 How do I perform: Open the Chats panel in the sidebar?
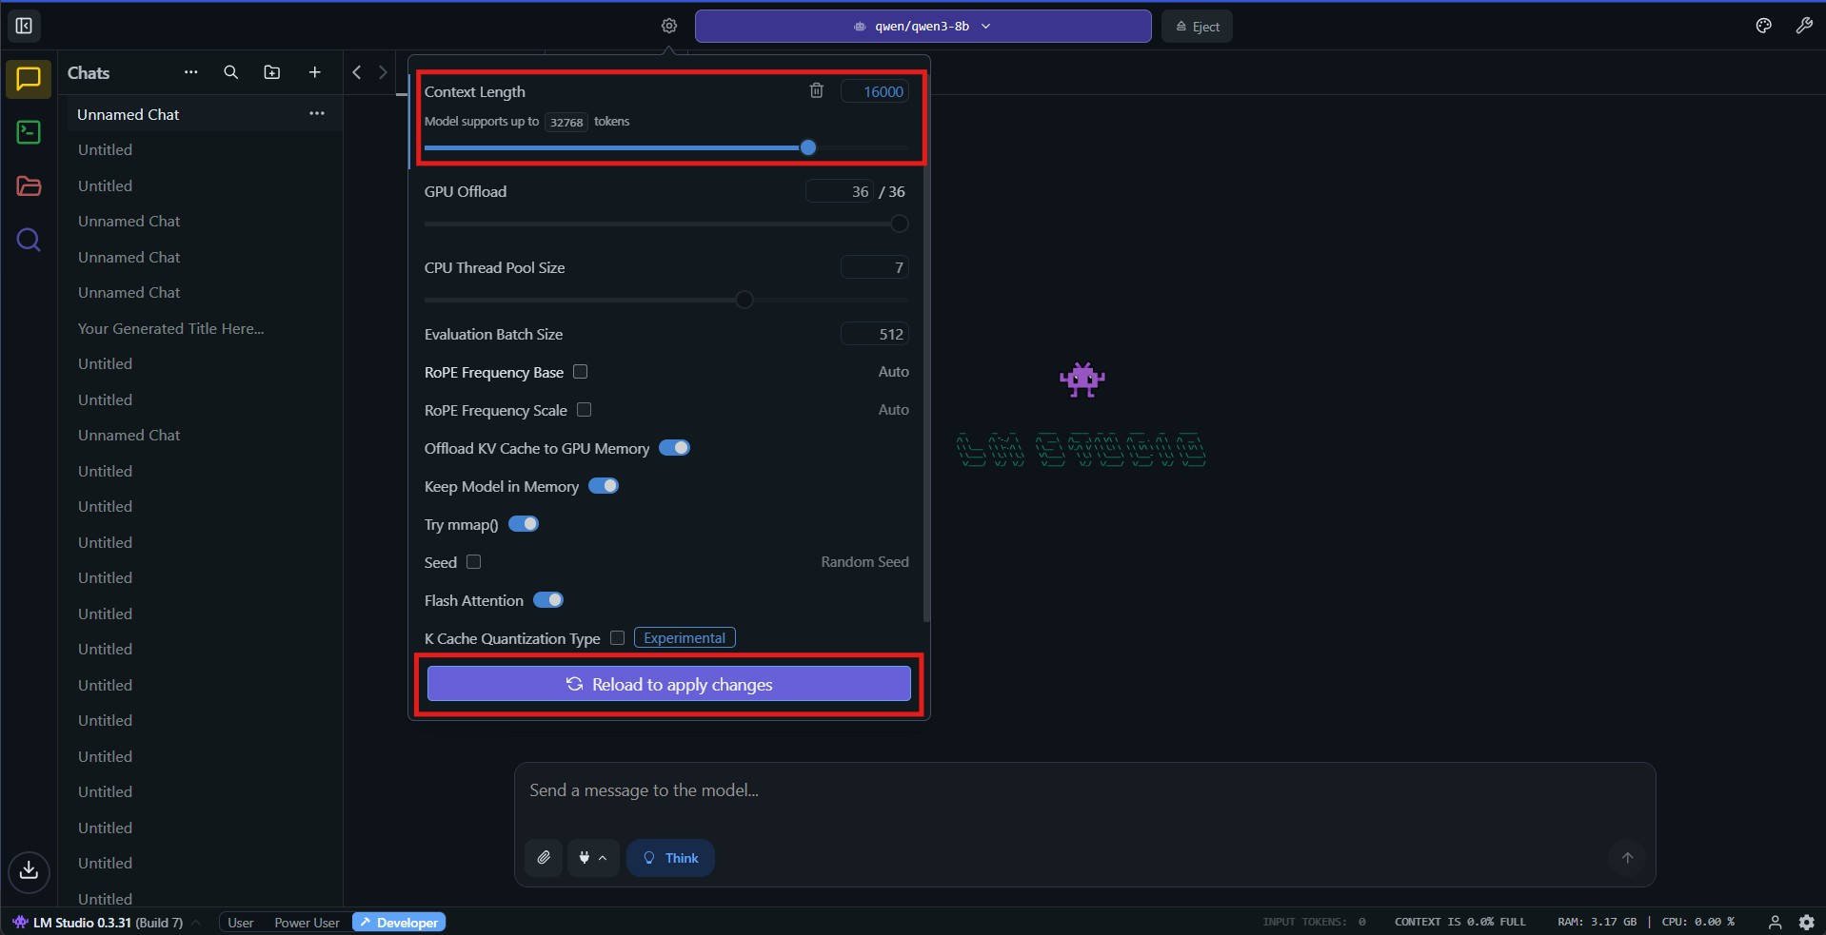click(28, 80)
